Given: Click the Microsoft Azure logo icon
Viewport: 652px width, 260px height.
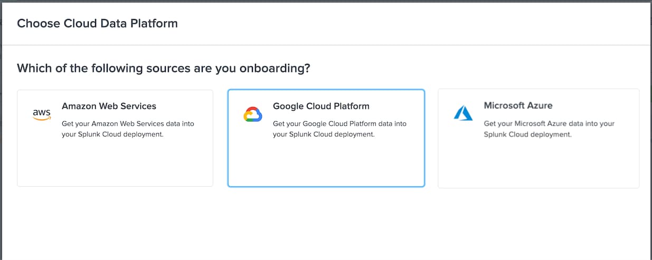Looking at the screenshot, I should point(463,113).
